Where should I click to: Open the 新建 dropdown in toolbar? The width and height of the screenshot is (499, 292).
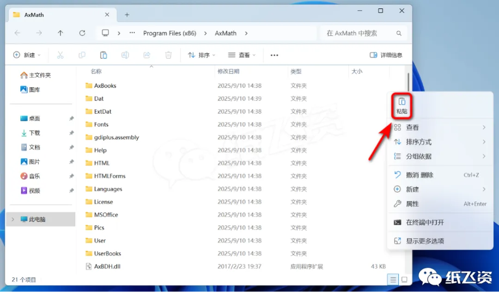click(27, 55)
